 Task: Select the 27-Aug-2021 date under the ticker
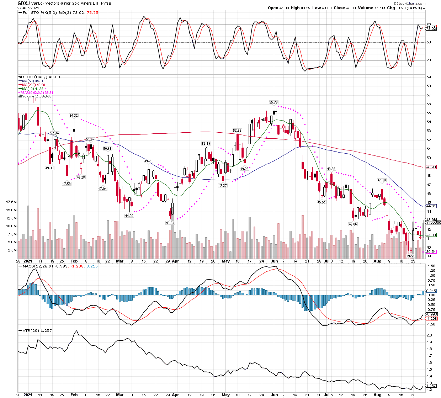[28, 7]
